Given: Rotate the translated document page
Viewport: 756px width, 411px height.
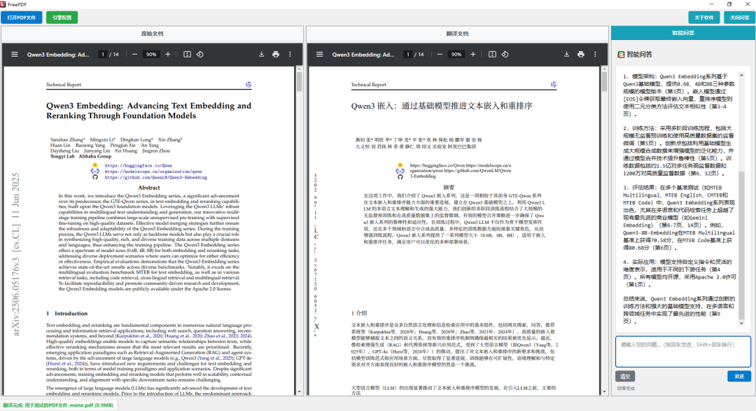Looking at the screenshot, I should point(505,54).
